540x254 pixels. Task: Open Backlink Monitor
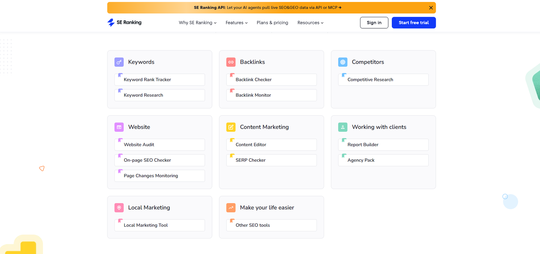tap(271, 95)
